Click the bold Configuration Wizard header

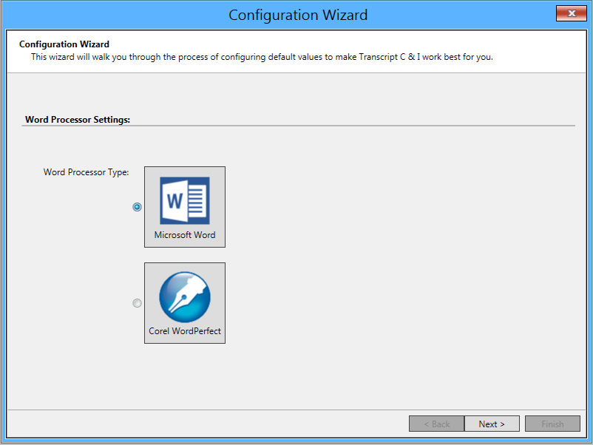point(64,44)
